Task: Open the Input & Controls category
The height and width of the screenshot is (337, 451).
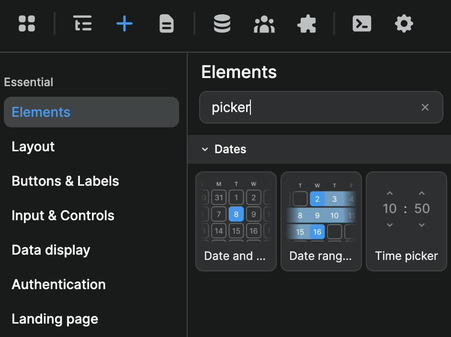Action: [63, 215]
